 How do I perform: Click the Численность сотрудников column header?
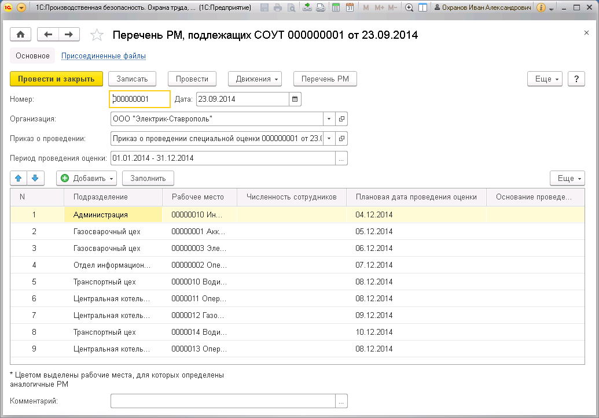[x=292, y=197]
